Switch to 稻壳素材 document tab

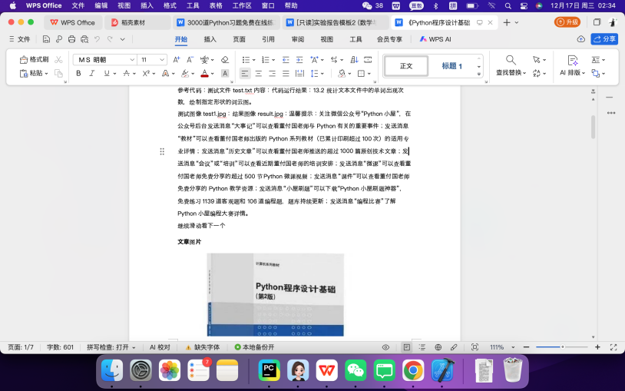(137, 23)
